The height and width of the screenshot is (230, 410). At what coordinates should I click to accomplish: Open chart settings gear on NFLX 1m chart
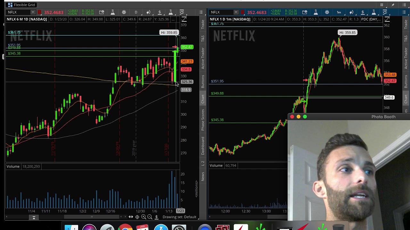(x=327, y=12)
